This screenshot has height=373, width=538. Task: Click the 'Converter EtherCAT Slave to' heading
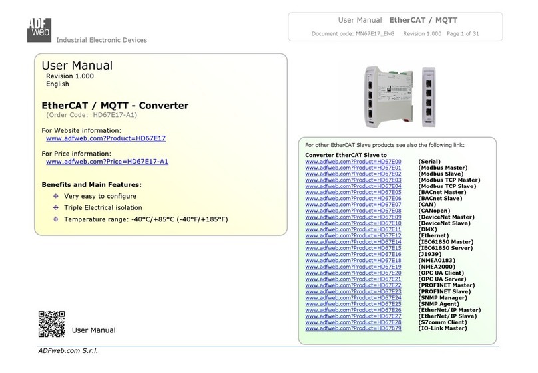(346, 155)
